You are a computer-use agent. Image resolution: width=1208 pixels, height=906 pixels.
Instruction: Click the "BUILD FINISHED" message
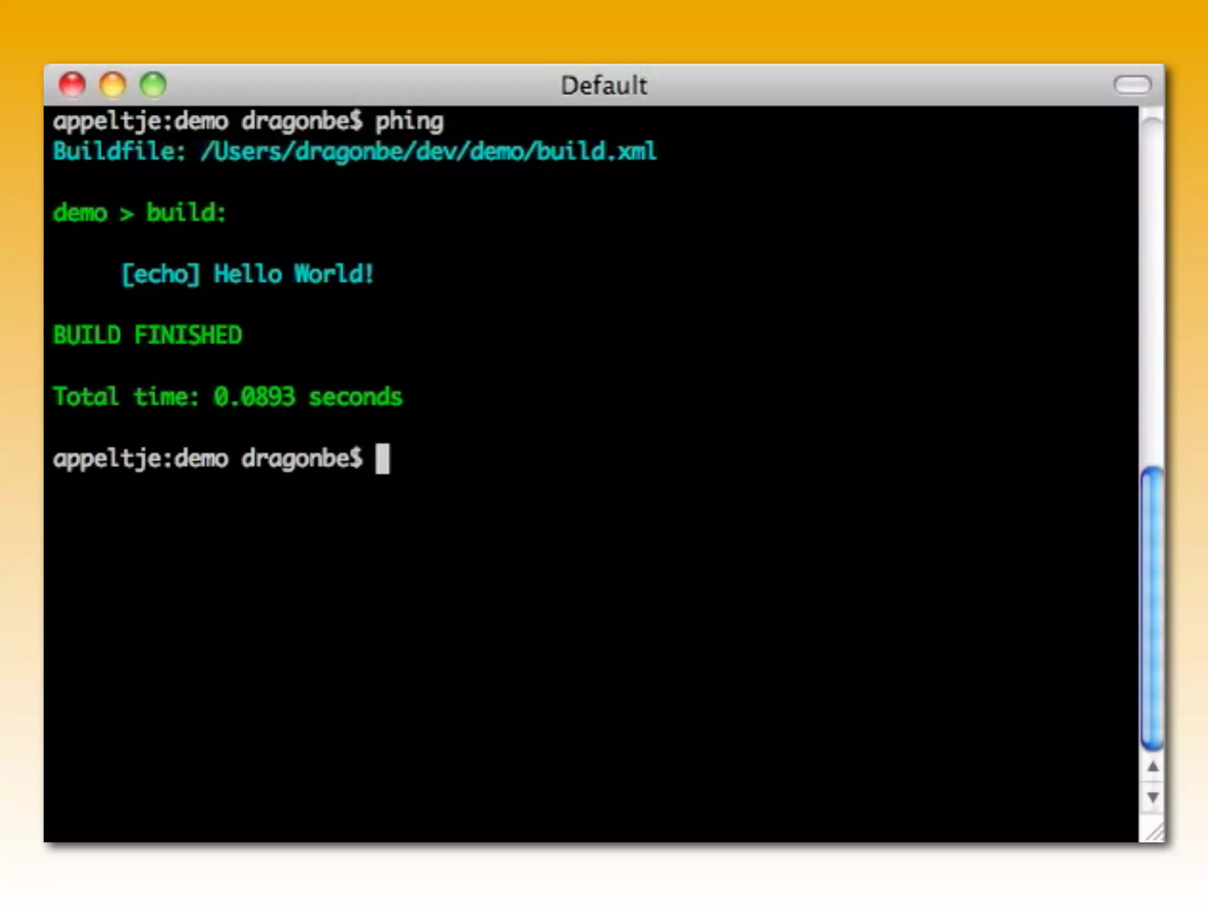(147, 336)
